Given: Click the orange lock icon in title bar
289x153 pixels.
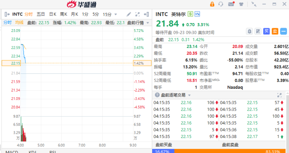Looking at the screenshot, I should [x=212, y=4].
